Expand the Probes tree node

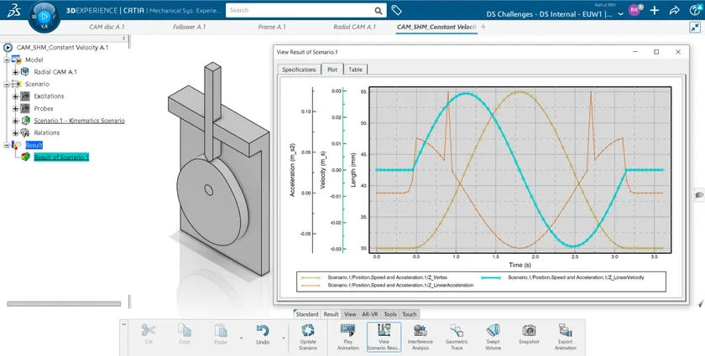[x=15, y=109]
